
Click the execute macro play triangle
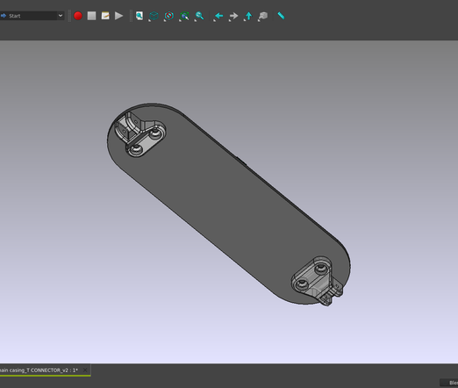[x=118, y=16]
